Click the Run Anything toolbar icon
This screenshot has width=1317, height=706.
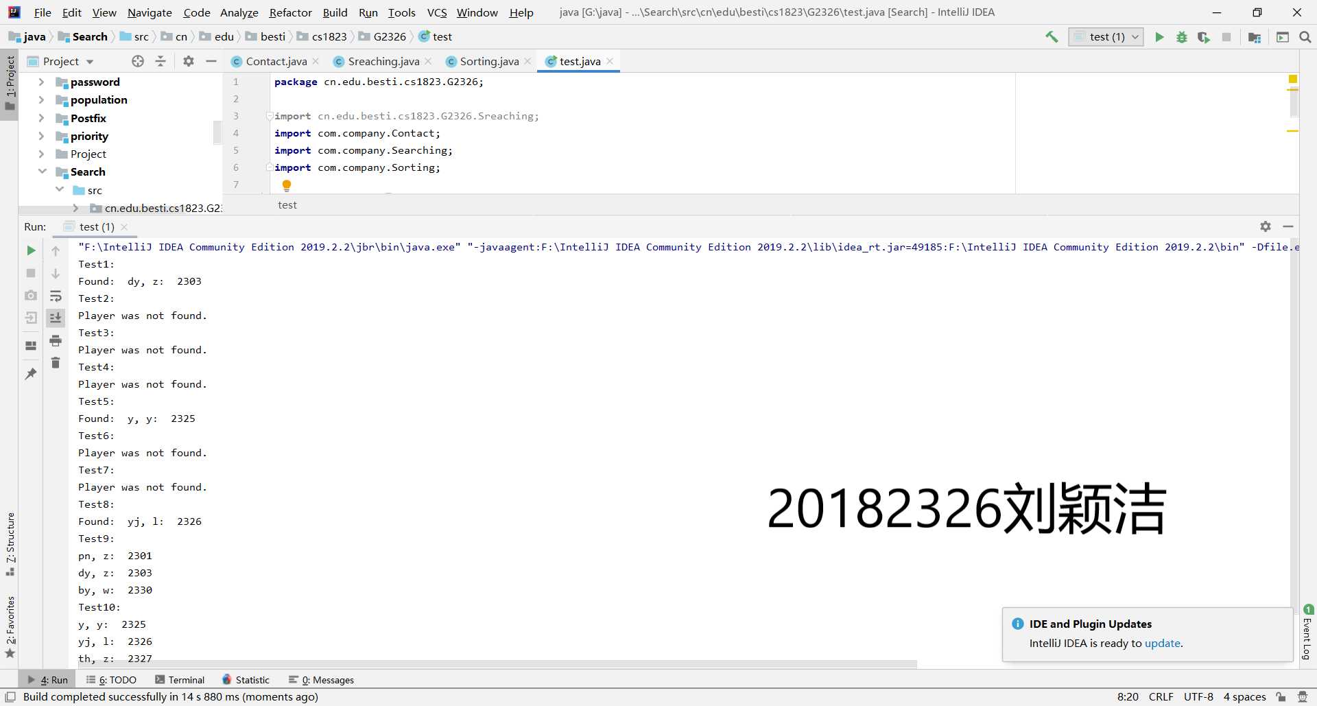click(1283, 37)
